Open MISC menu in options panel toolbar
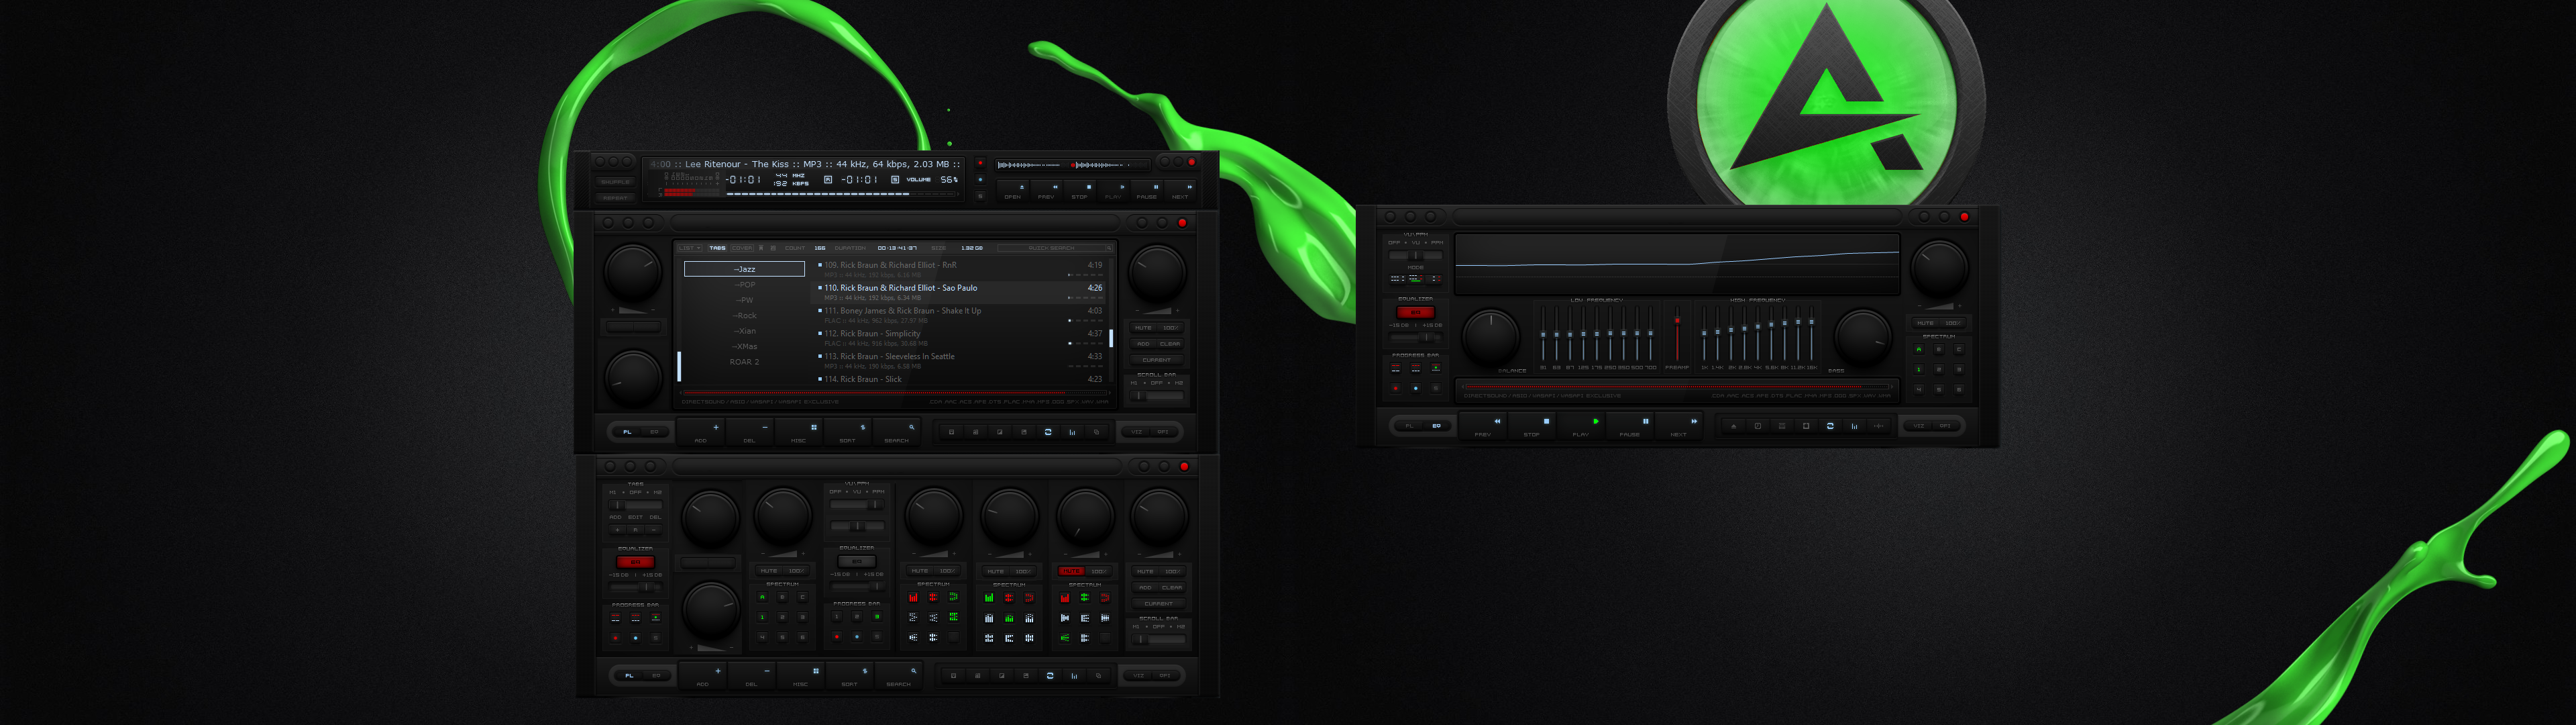 (x=801, y=676)
